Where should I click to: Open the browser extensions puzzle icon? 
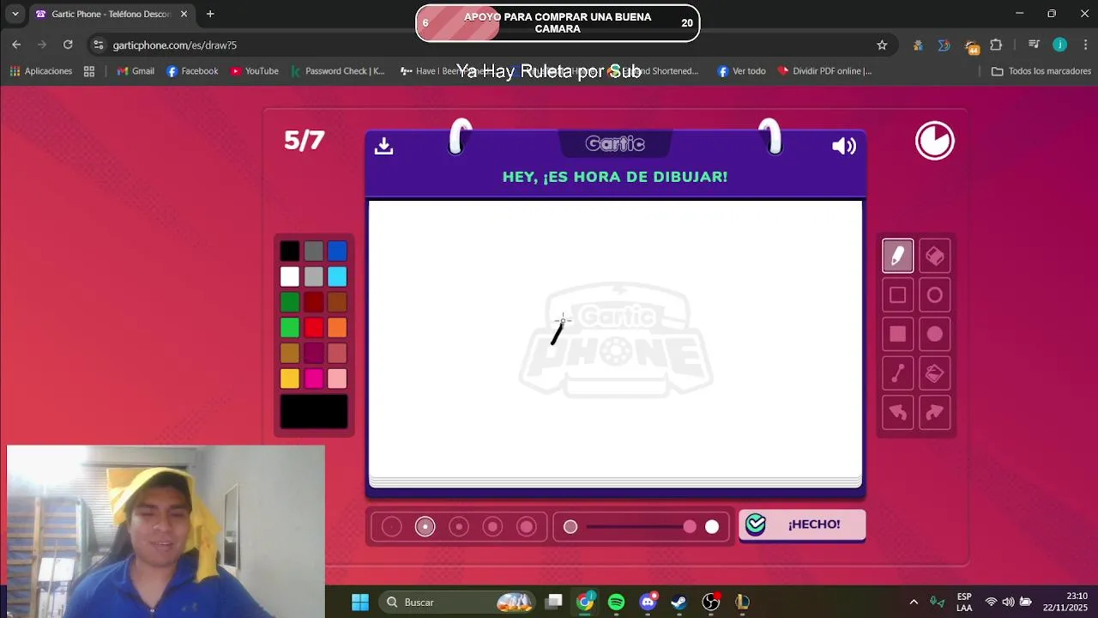[x=996, y=45]
